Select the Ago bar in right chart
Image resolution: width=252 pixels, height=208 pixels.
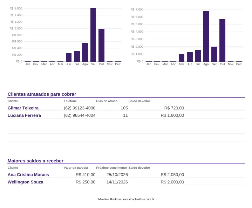[206, 36]
